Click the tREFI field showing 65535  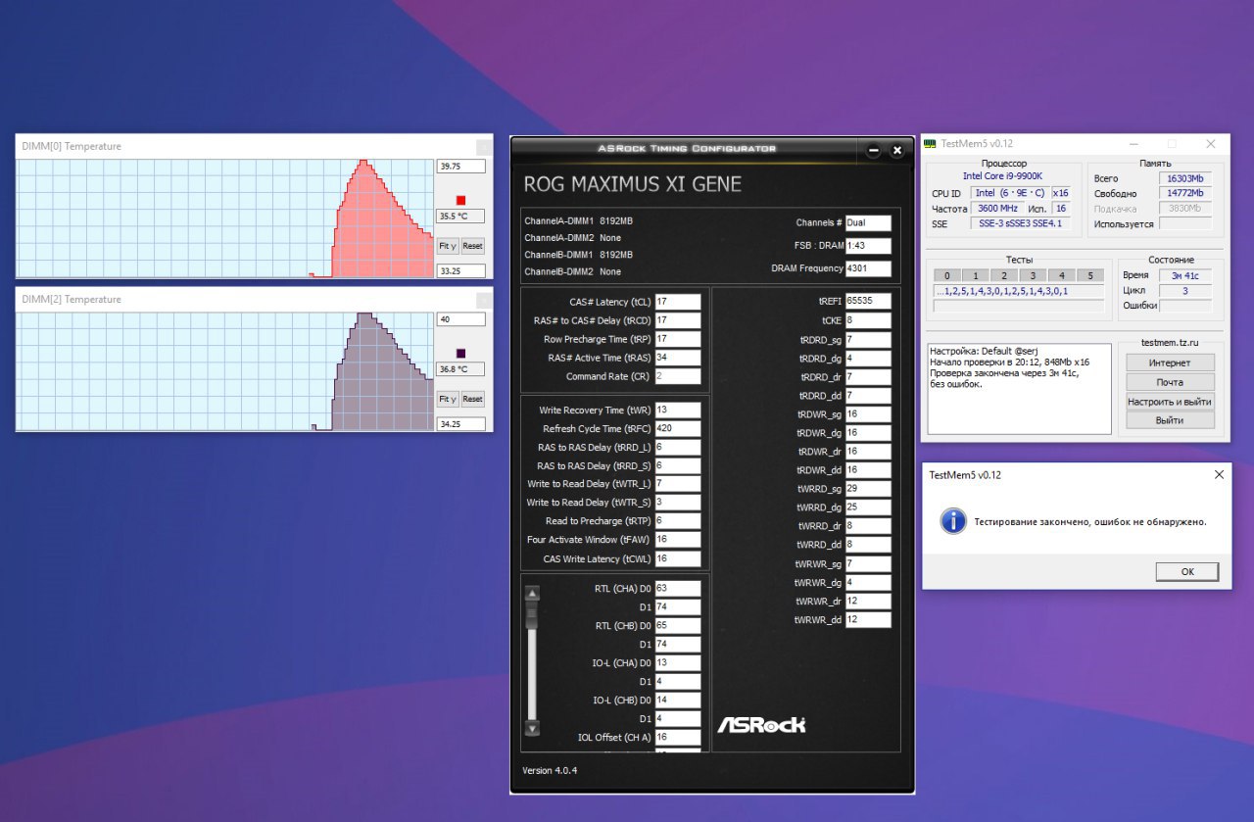868,302
